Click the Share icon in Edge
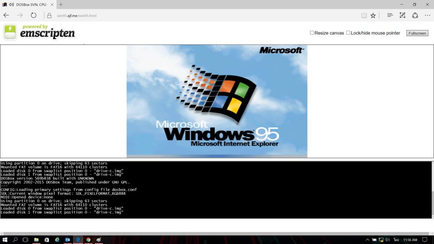This screenshot has width=434, height=244. click(415, 15)
